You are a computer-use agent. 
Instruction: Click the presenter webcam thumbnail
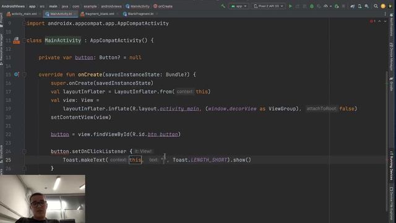[x=43, y=199]
